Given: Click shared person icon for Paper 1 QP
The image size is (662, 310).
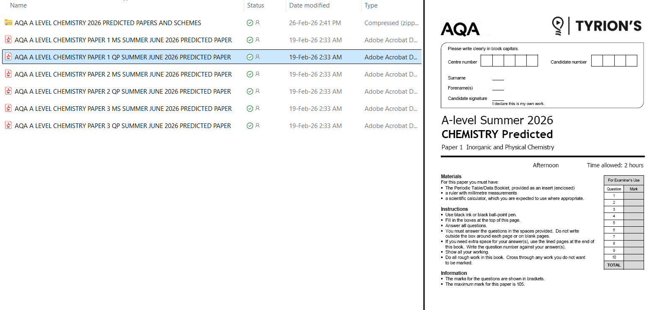Looking at the screenshot, I should [258, 57].
